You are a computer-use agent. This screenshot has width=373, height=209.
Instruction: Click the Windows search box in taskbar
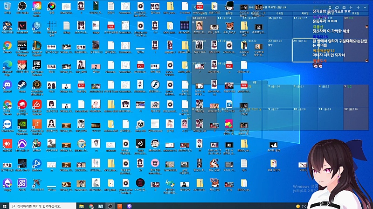[x=43, y=206]
